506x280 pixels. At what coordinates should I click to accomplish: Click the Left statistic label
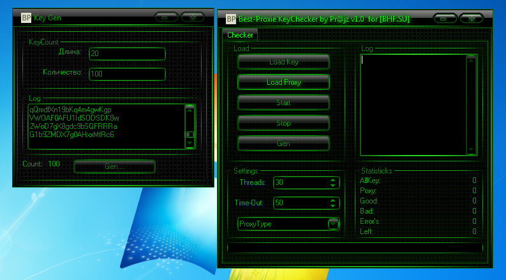coord(366,232)
